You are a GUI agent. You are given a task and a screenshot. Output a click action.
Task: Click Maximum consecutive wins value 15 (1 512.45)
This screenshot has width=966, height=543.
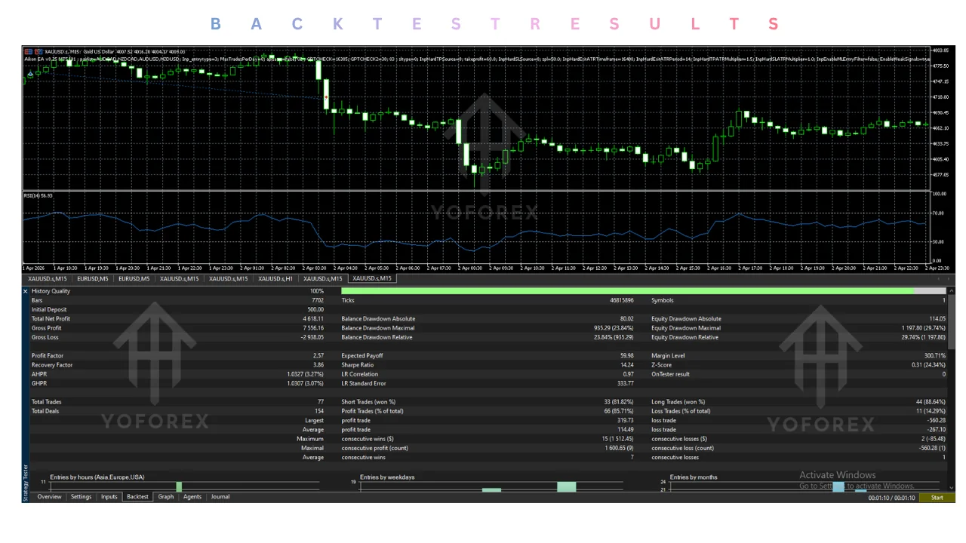point(617,439)
